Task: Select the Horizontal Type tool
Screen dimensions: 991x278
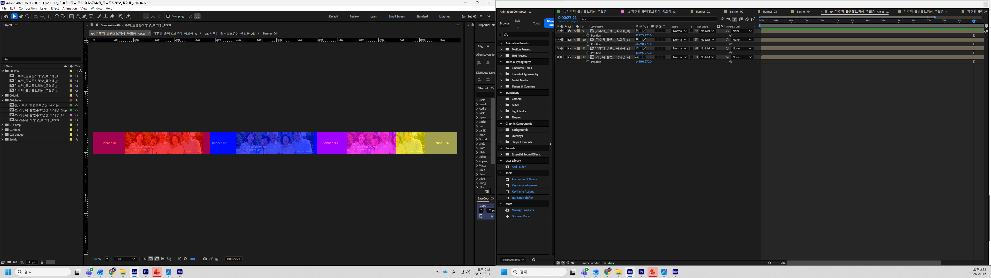Action: pyautogui.click(x=91, y=16)
